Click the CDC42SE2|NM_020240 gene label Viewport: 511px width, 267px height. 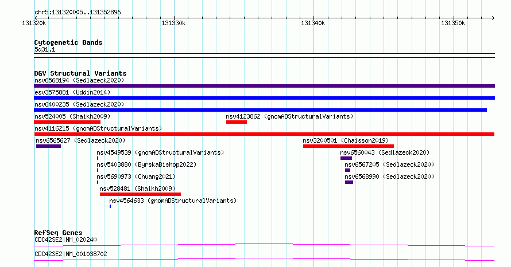tap(65, 239)
